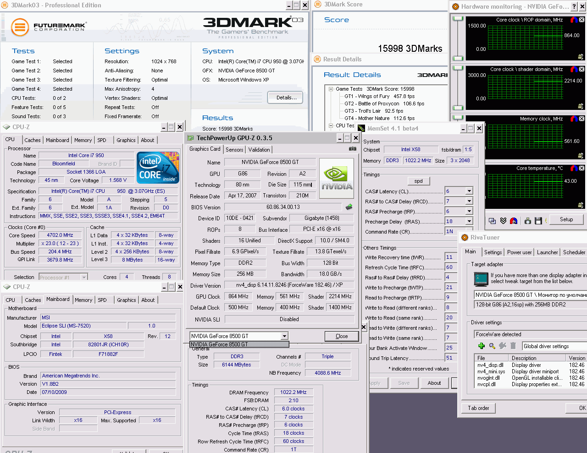This screenshot has width=587, height=453.
Task: Close the Core clock ROP domain graph
Action: point(581,20)
